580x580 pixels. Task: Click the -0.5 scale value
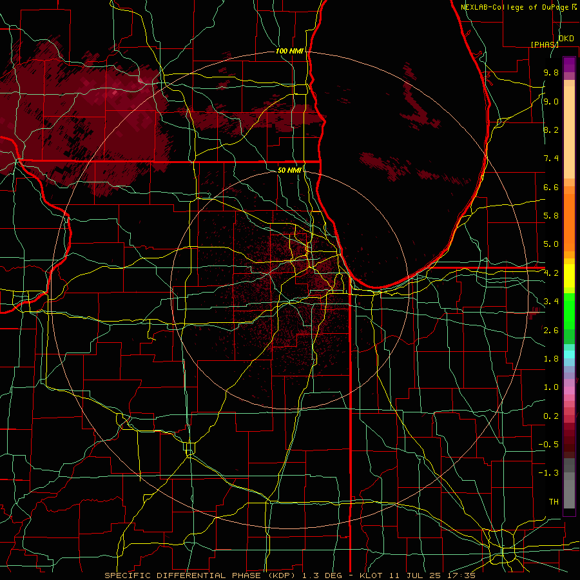point(548,445)
